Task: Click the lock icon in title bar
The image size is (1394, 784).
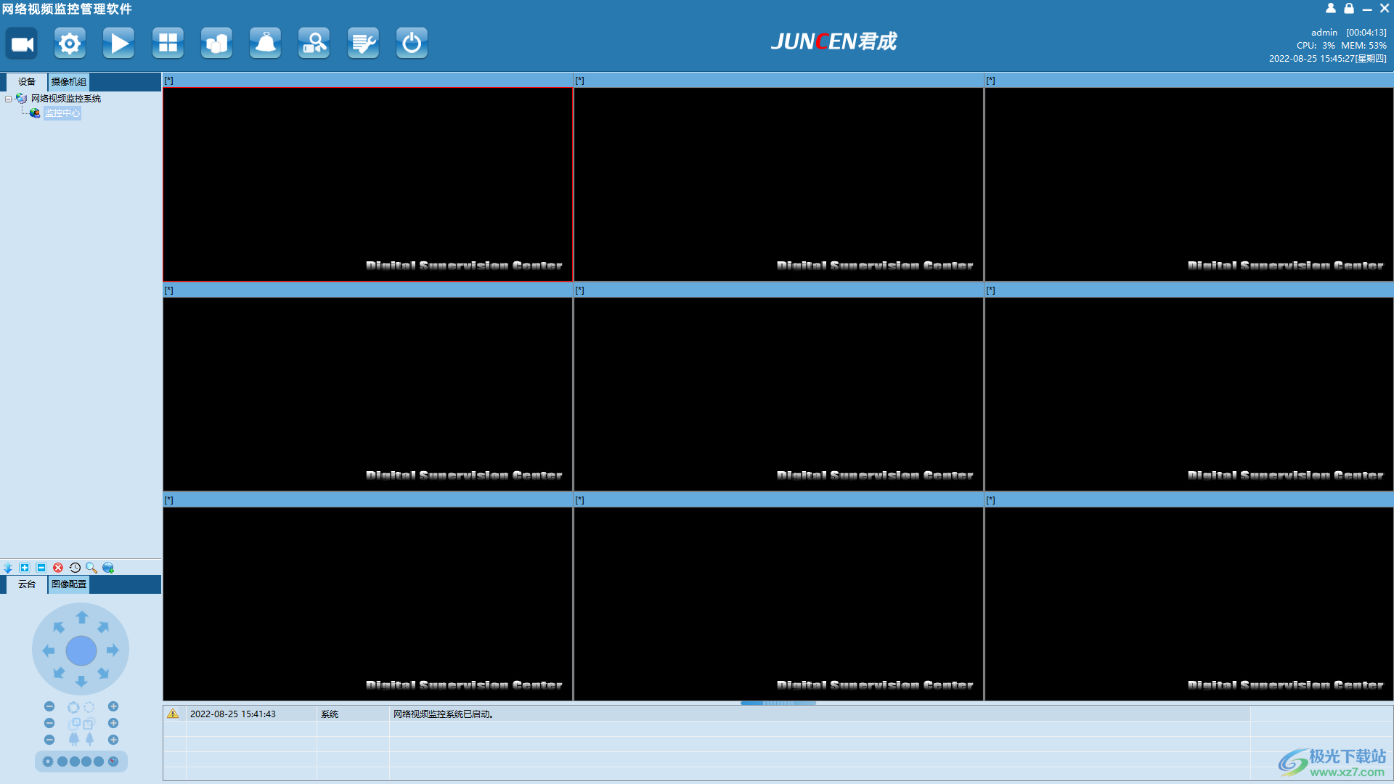Action: pyautogui.click(x=1349, y=9)
